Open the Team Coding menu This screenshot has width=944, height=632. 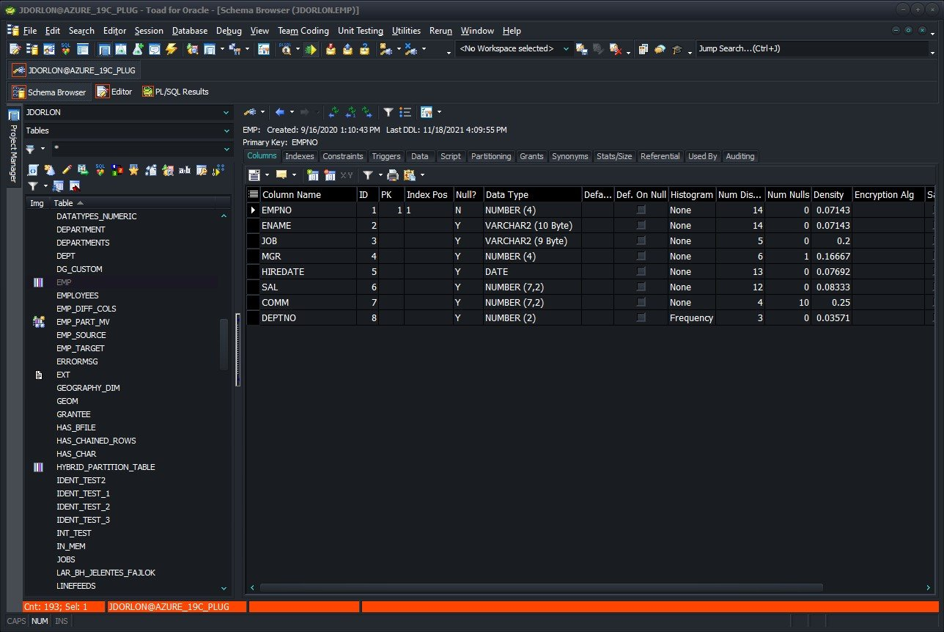pyautogui.click(x=303, y=31)
